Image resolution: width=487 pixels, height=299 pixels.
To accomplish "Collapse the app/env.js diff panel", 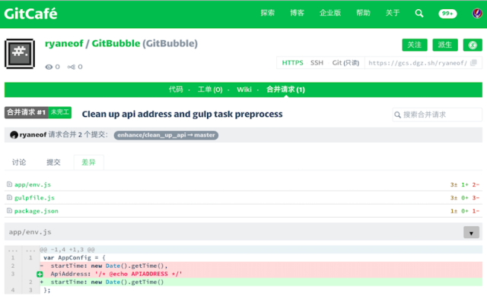I will coord(471,232).
